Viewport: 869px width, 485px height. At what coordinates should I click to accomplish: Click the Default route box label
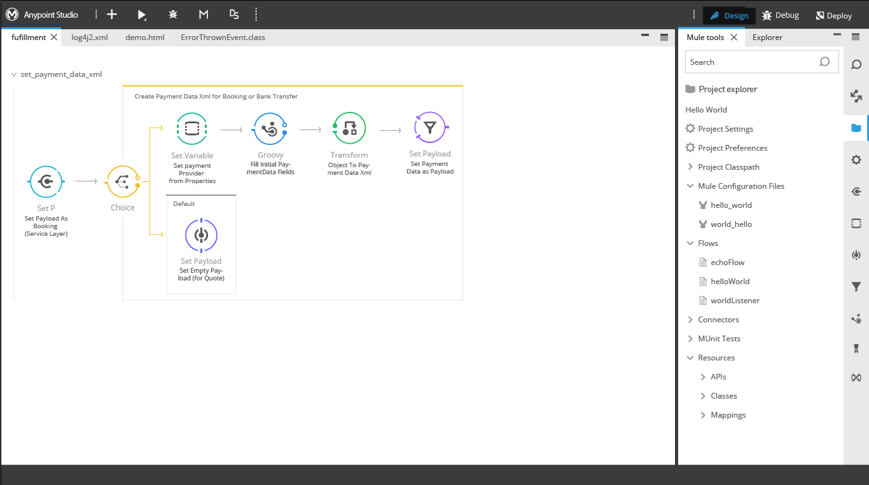(x=184, y=204)
